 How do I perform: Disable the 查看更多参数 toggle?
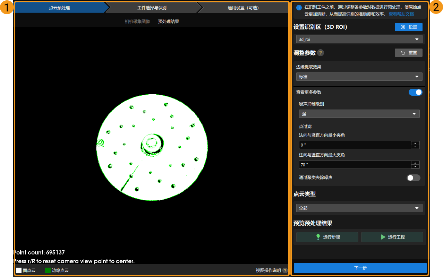[415, 92]
